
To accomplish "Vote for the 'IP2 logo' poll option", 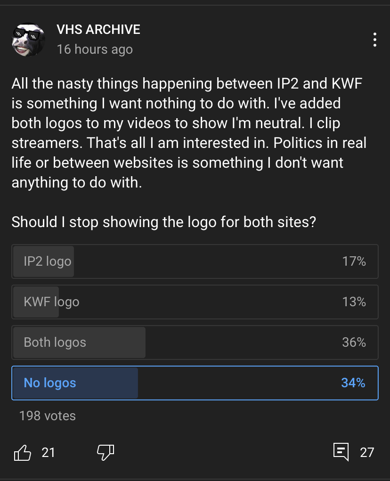I will pyautogui.click(x=195, y=261).
